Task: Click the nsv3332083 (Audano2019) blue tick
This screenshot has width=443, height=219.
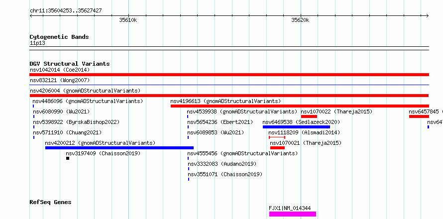Action: 189,169
